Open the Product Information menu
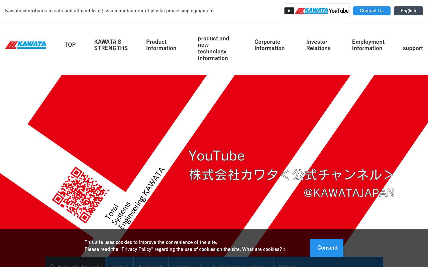Image resolution: width=428 pixels, height=267 pixels. (161, 45)
